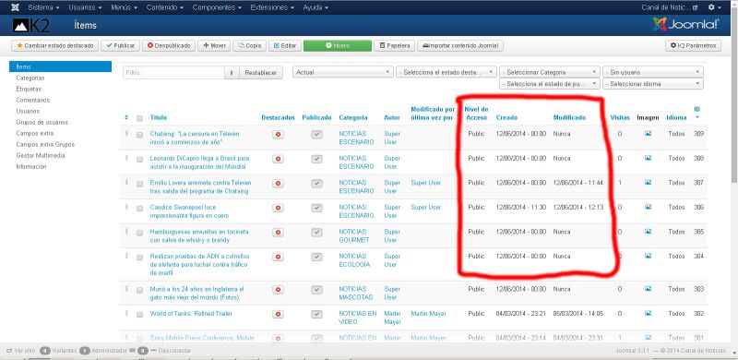
Task: Open the 'Selecciona el estado de pu...' dropdown
Action: [549, 84]
